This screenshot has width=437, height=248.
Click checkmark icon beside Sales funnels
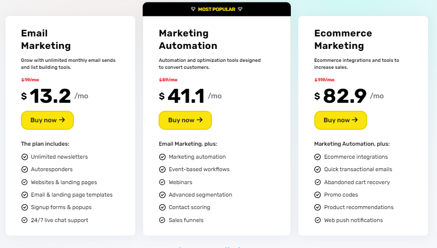162,220
